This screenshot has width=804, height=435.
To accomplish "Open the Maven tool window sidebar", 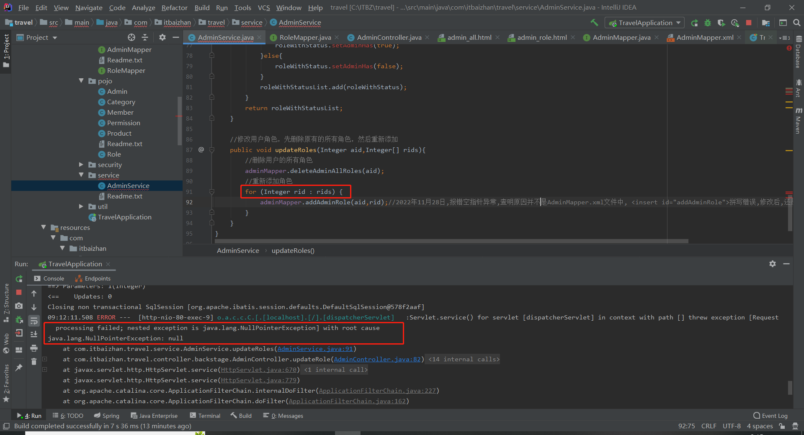I will coord(798,121).
